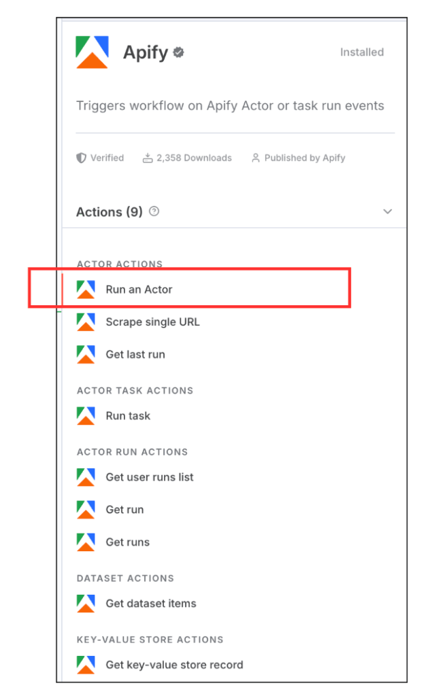The width and height of the screenshot is (432, 696).
Task: Click the Actions (9) section heading
Action: pos(110,212)
